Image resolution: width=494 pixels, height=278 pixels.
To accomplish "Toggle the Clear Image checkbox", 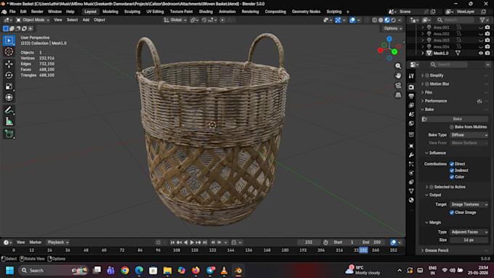I will coord(452,213).
